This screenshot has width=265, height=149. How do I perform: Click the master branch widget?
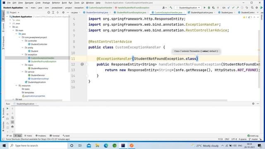[x=253, y=139]
